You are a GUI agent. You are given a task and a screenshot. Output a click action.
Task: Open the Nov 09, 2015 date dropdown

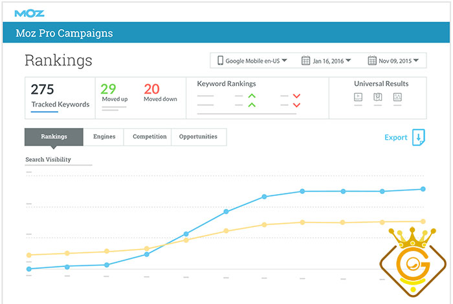click(393, 61)
